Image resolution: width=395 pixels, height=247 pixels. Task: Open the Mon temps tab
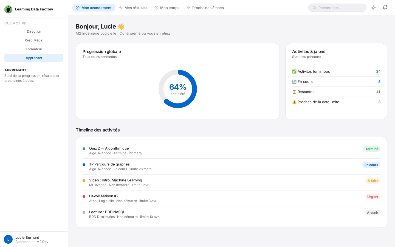click(x=167, y=8)
